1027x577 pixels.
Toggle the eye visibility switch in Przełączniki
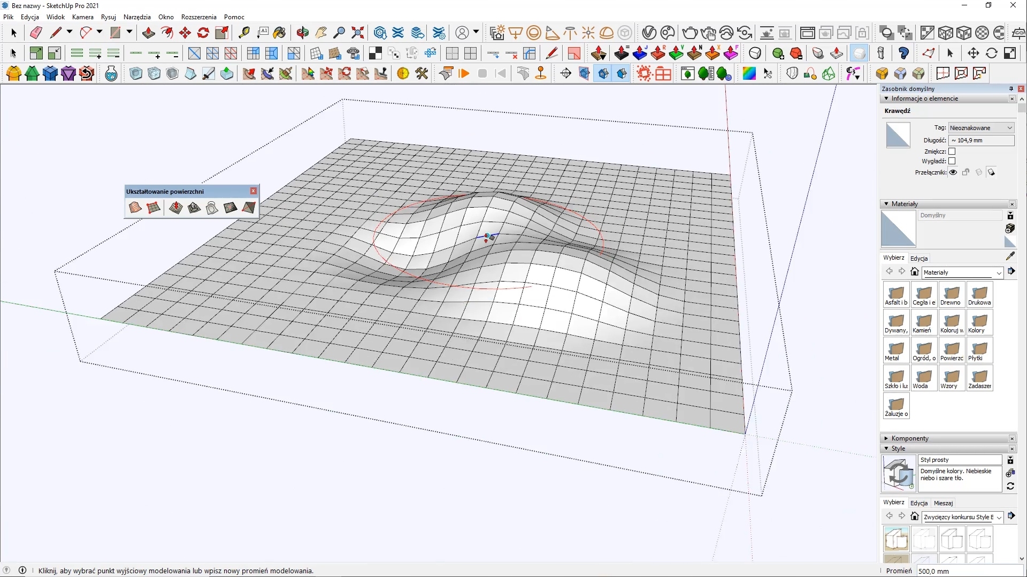coord(953,172)
